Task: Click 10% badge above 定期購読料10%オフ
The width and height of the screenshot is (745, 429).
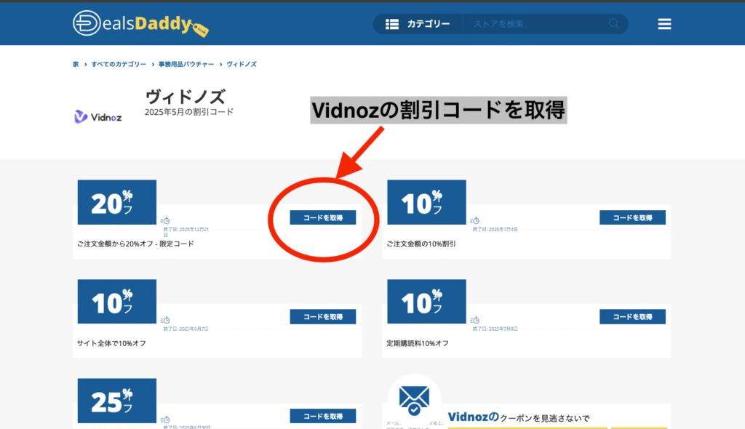Action: click(426, 301)
